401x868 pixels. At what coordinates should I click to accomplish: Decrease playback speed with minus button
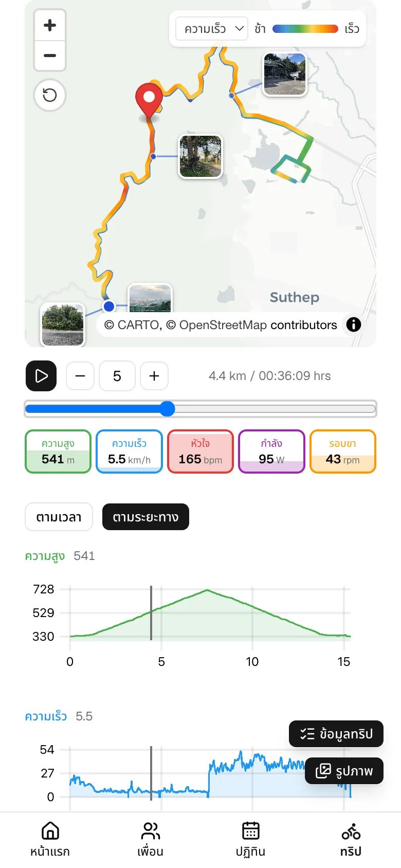click(x=80, y=376)
